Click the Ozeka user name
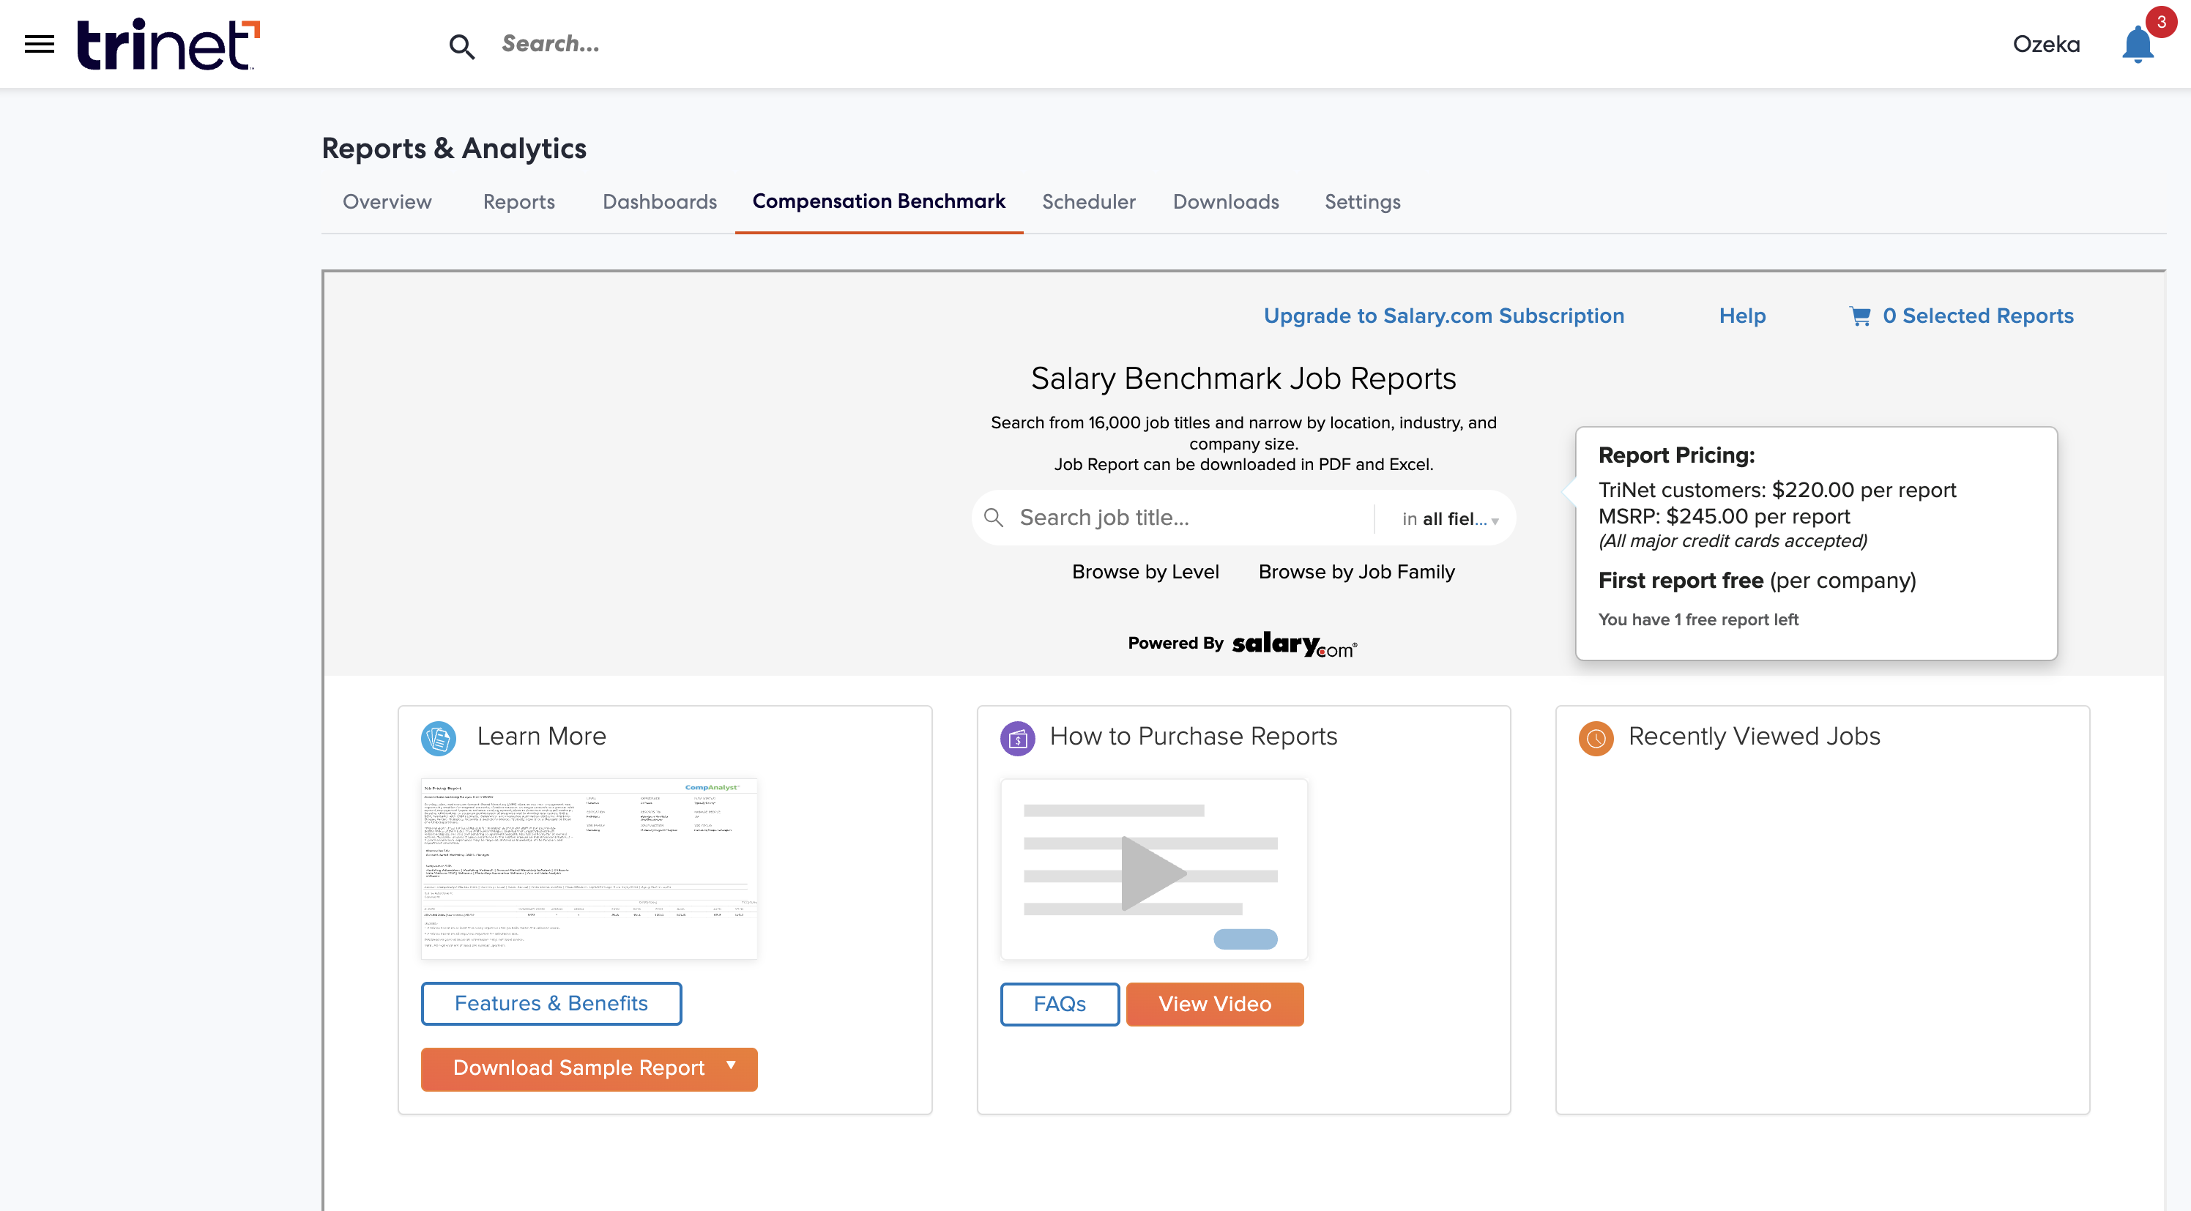 point(2045,44)
